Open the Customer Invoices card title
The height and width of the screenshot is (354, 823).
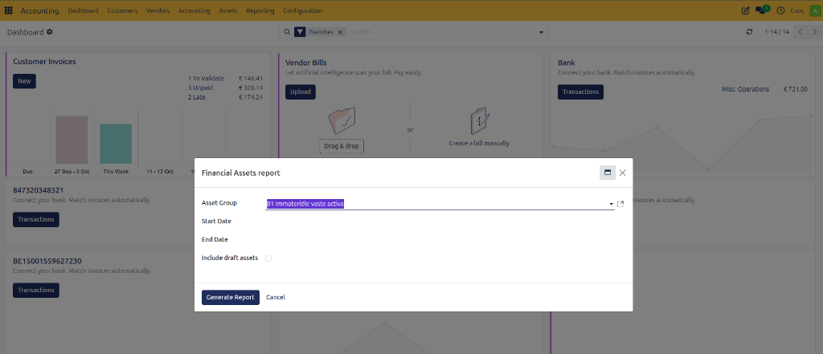45,61
